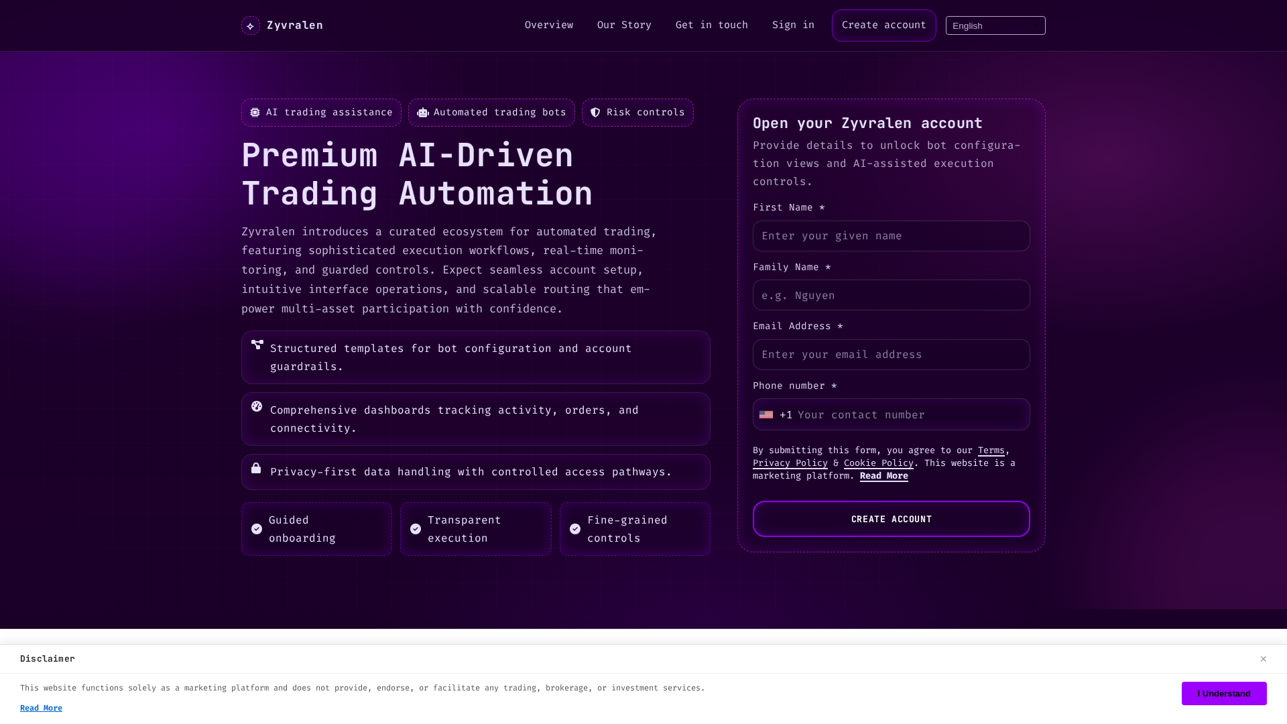Open the Privacy Policy link

(x=790, y=463)
